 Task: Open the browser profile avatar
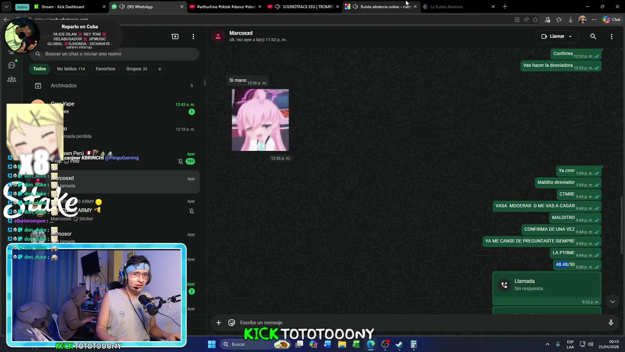point(582,20)
